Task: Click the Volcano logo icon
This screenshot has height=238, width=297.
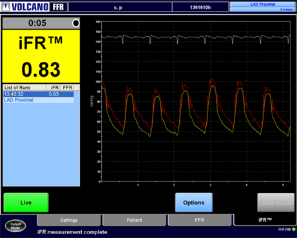Action: click(6, 7)
